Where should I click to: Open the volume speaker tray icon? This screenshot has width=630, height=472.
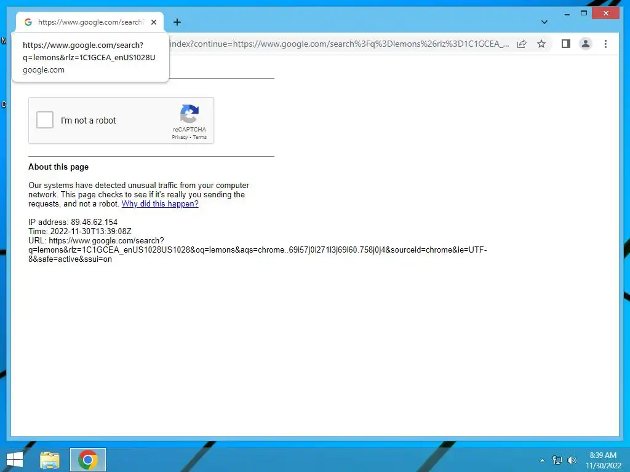click(572, 460)
